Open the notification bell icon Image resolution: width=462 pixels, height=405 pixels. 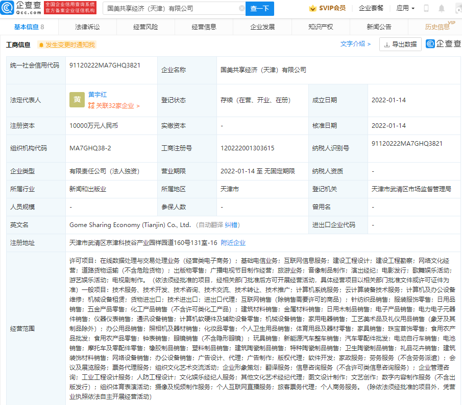(441, 8)
